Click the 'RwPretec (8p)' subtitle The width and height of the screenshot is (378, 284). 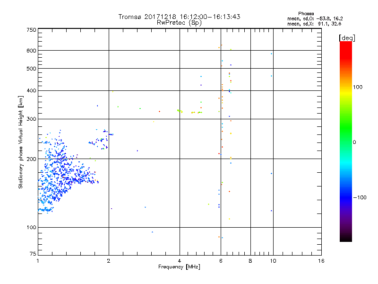(x=179, y=23)
